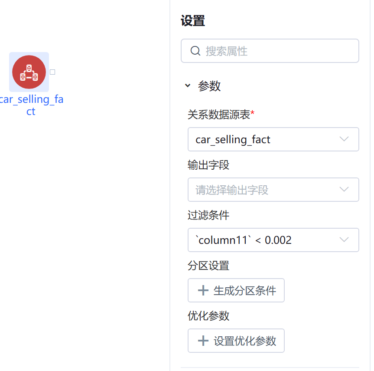Collapse the 参数 section chevron
This screenshot has width=374, height=371.
coord(188,85)
